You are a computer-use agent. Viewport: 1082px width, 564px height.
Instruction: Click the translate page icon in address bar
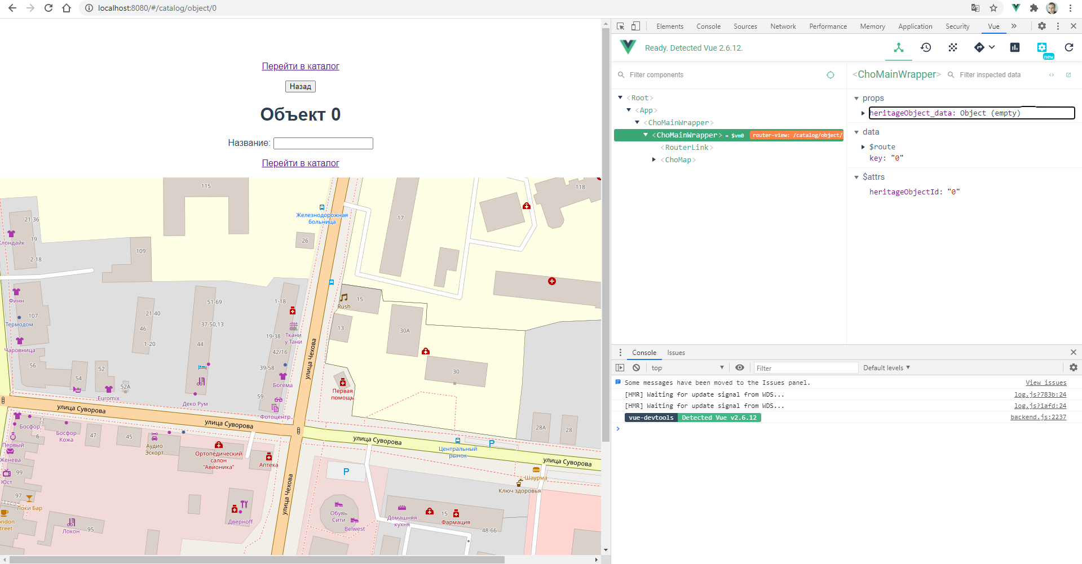(975, 8)
